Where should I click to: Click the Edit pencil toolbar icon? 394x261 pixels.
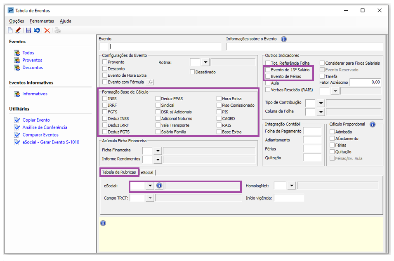[18, 30]
